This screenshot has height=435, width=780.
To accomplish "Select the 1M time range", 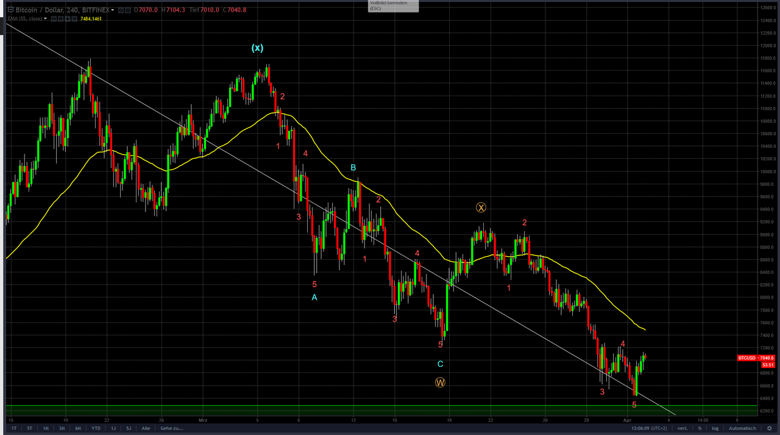I will (46, 428).
